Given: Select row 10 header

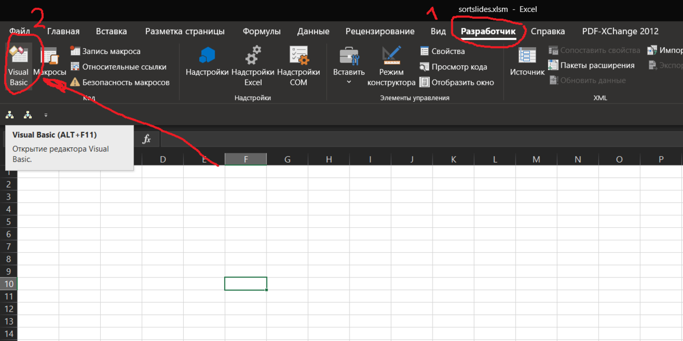Looking at the screenshot, I should 9,284.
